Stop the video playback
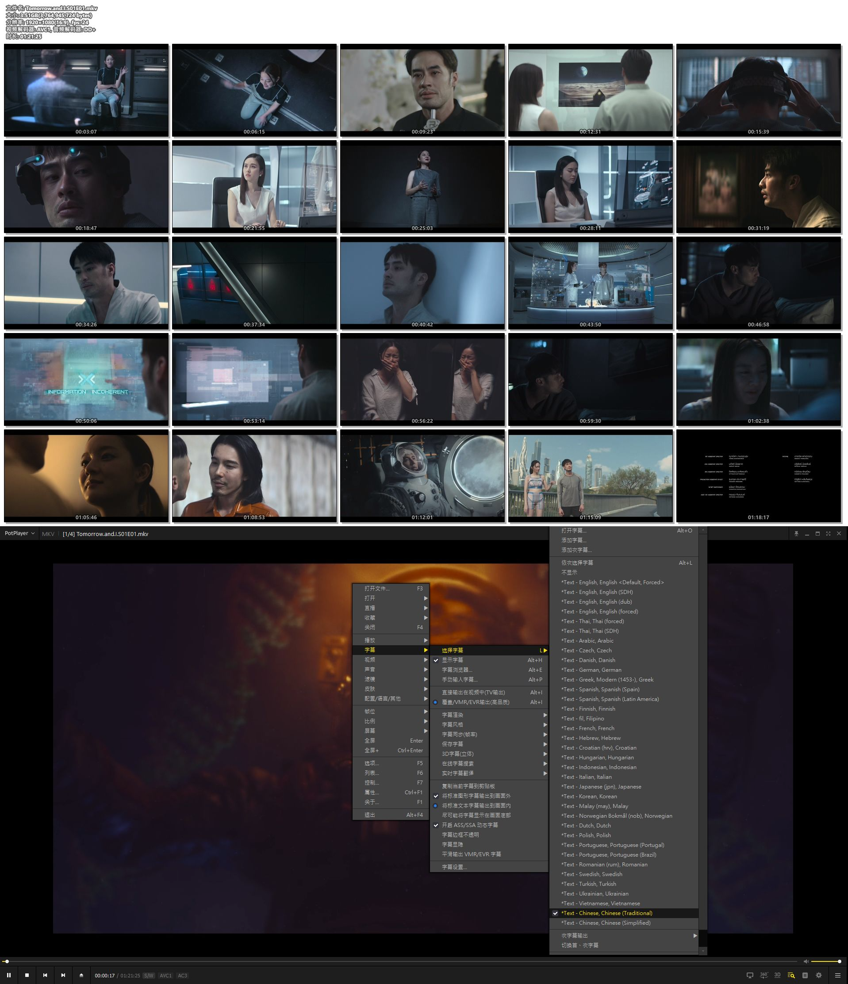 pos(27,975)
